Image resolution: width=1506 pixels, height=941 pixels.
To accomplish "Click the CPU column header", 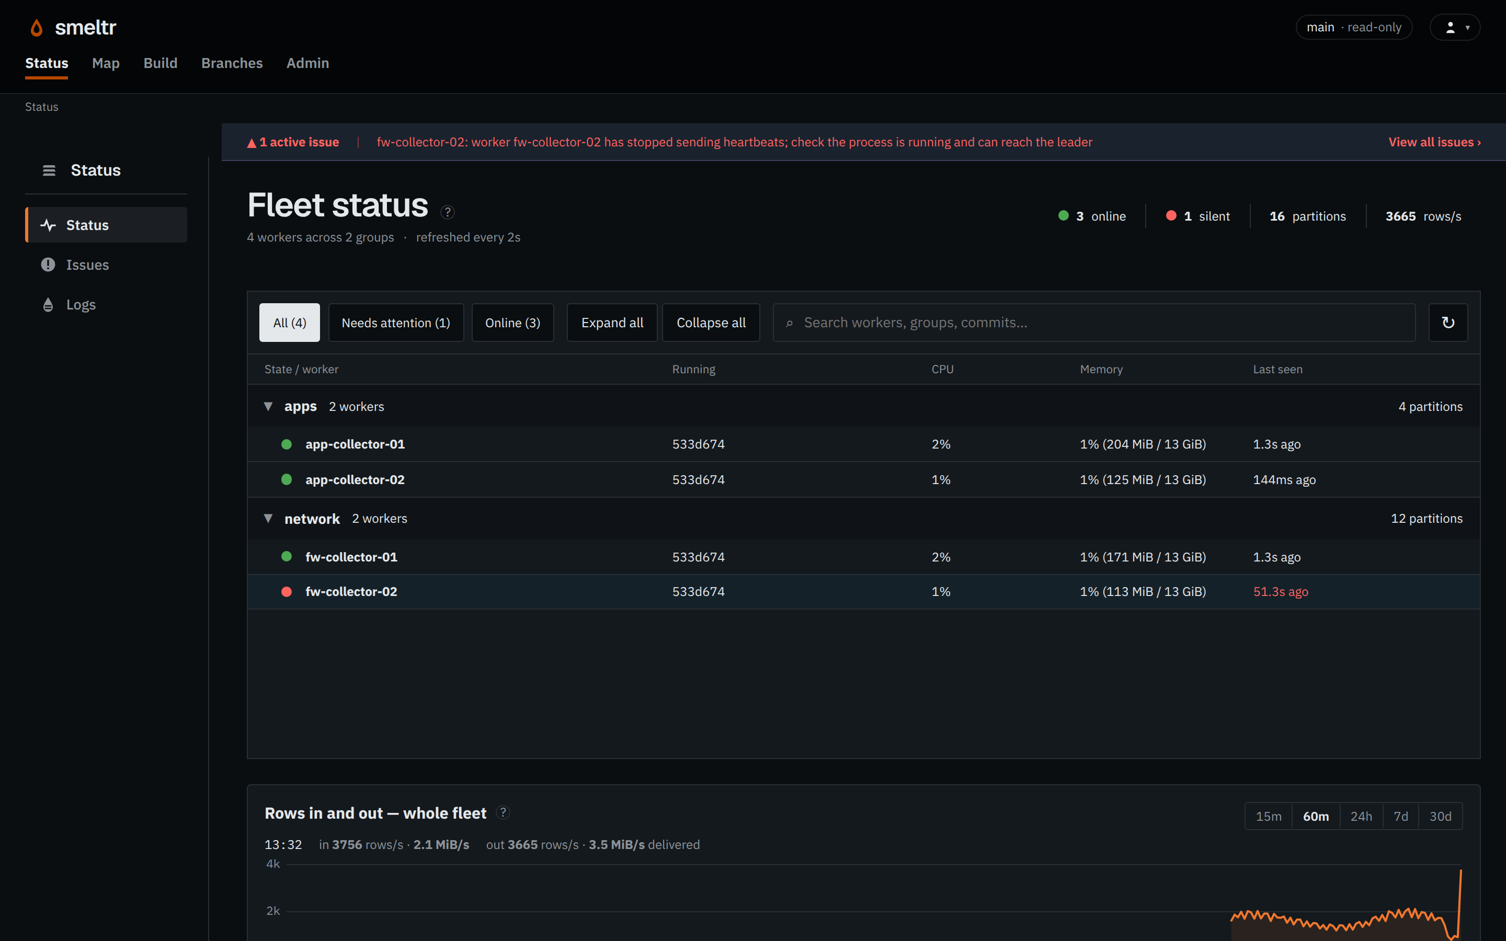I will (942, 369).
